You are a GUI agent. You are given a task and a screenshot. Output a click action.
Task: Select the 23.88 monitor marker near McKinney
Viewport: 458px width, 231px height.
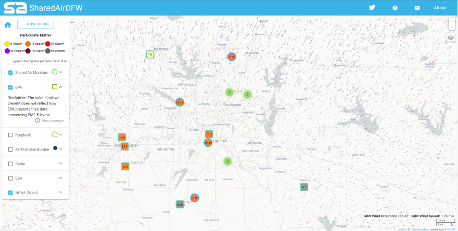(x=231, y=57)
